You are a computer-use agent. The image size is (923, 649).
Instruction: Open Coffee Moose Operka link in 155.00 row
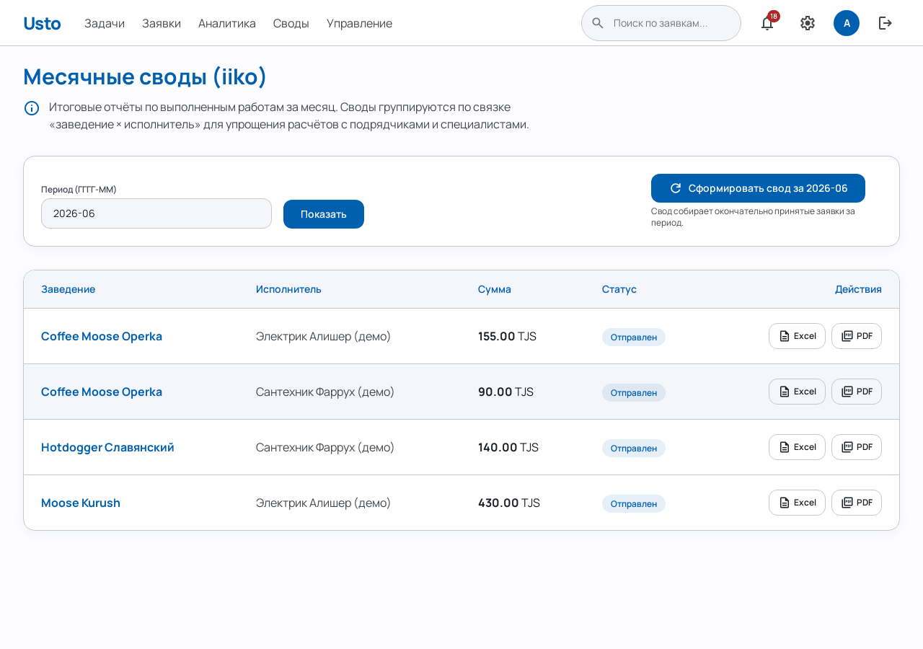point(102,336)
